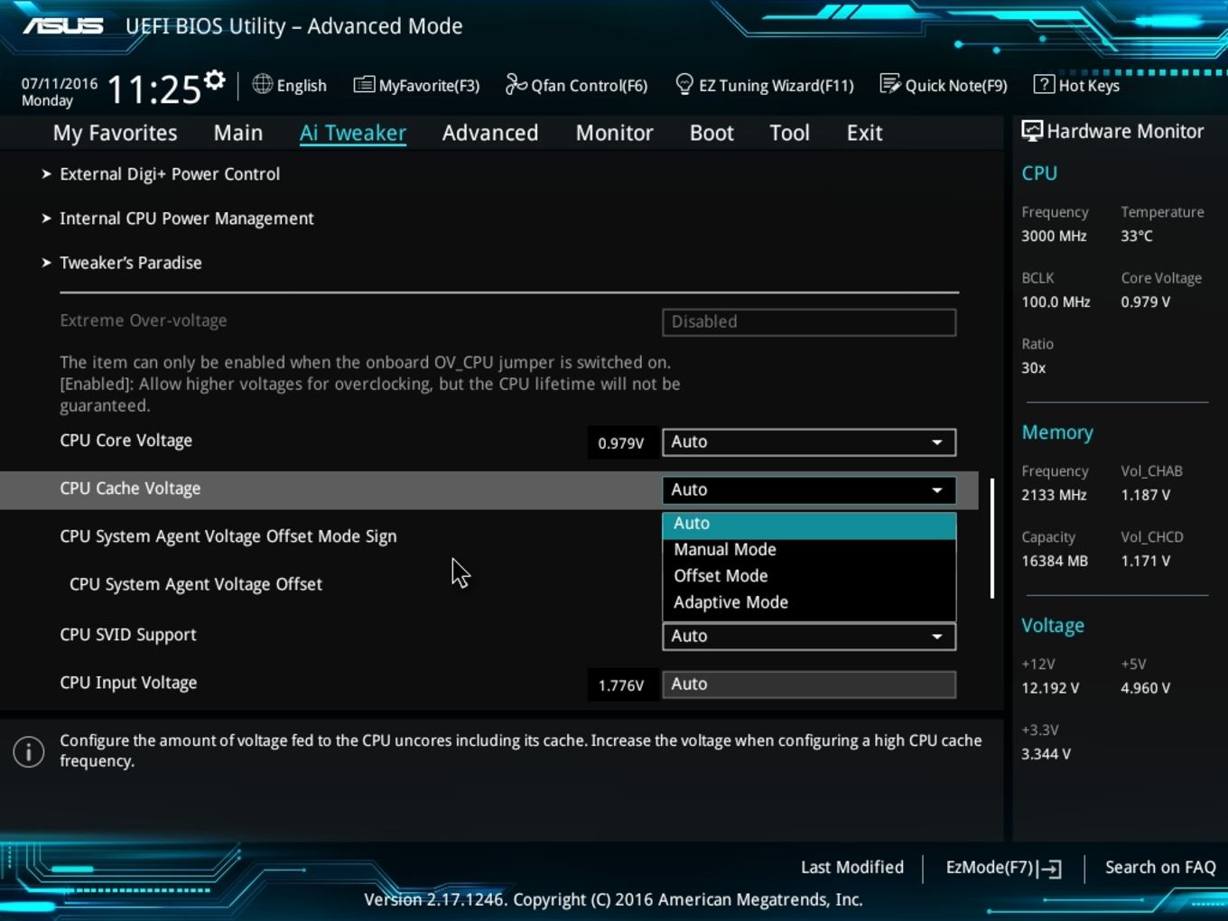Viewport: 1228px width, 921px height.
Task: Pick Adaptive Mode option
Action: 809,602
